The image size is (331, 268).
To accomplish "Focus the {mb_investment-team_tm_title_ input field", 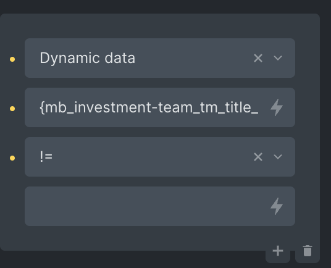I will 149,107.
